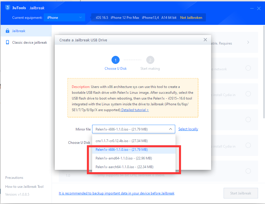Select radio button on lower 'install Cydia in' row
The height and width of the screenshot is (204, 265).
click(x=248, y=145)
